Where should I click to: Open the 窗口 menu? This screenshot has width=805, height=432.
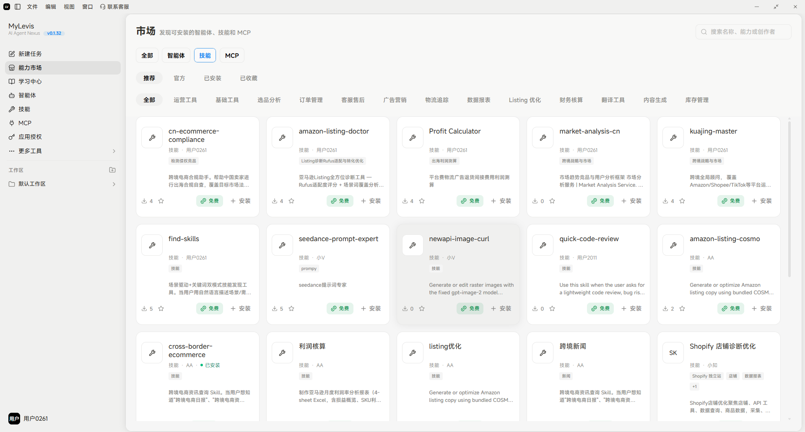coord(88,7)
